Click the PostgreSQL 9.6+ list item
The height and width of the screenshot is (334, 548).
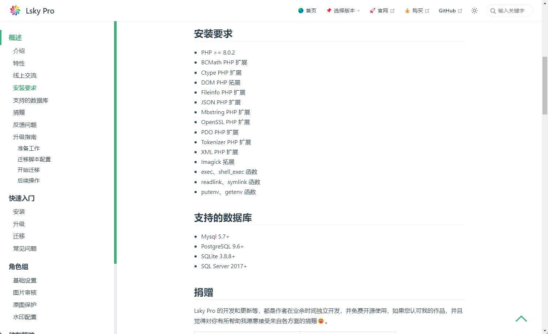pos(222,246)
